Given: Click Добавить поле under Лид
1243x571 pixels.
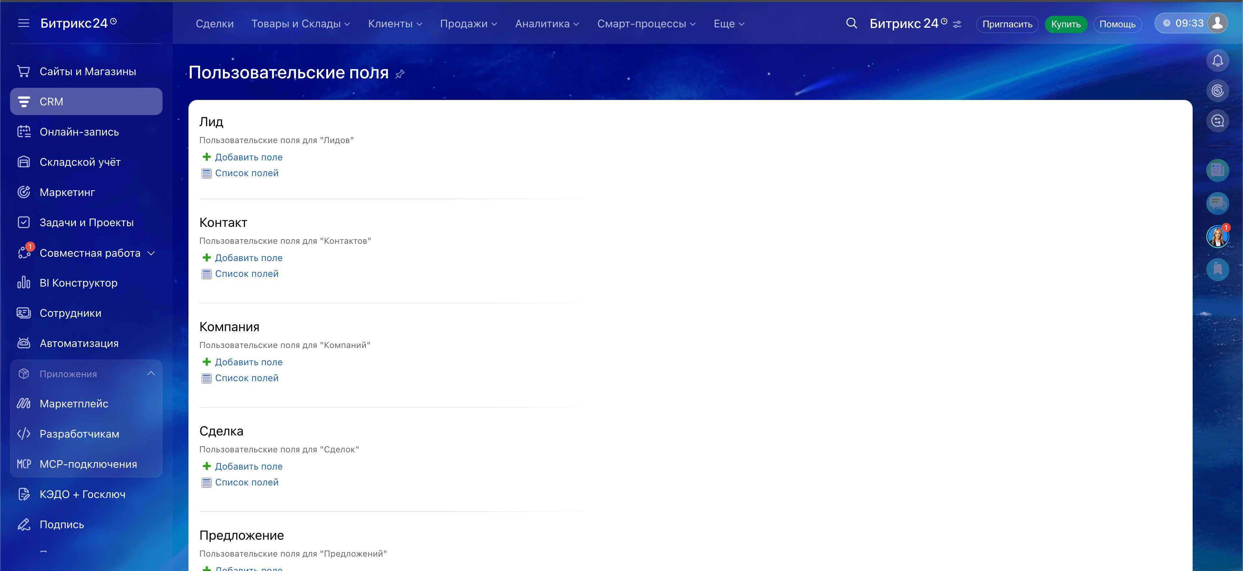Looking at the screenshot, I should tap(248, 157).
